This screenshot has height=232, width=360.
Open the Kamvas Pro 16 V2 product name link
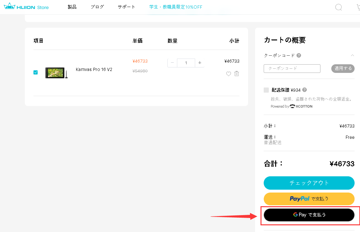click(94, 69)
